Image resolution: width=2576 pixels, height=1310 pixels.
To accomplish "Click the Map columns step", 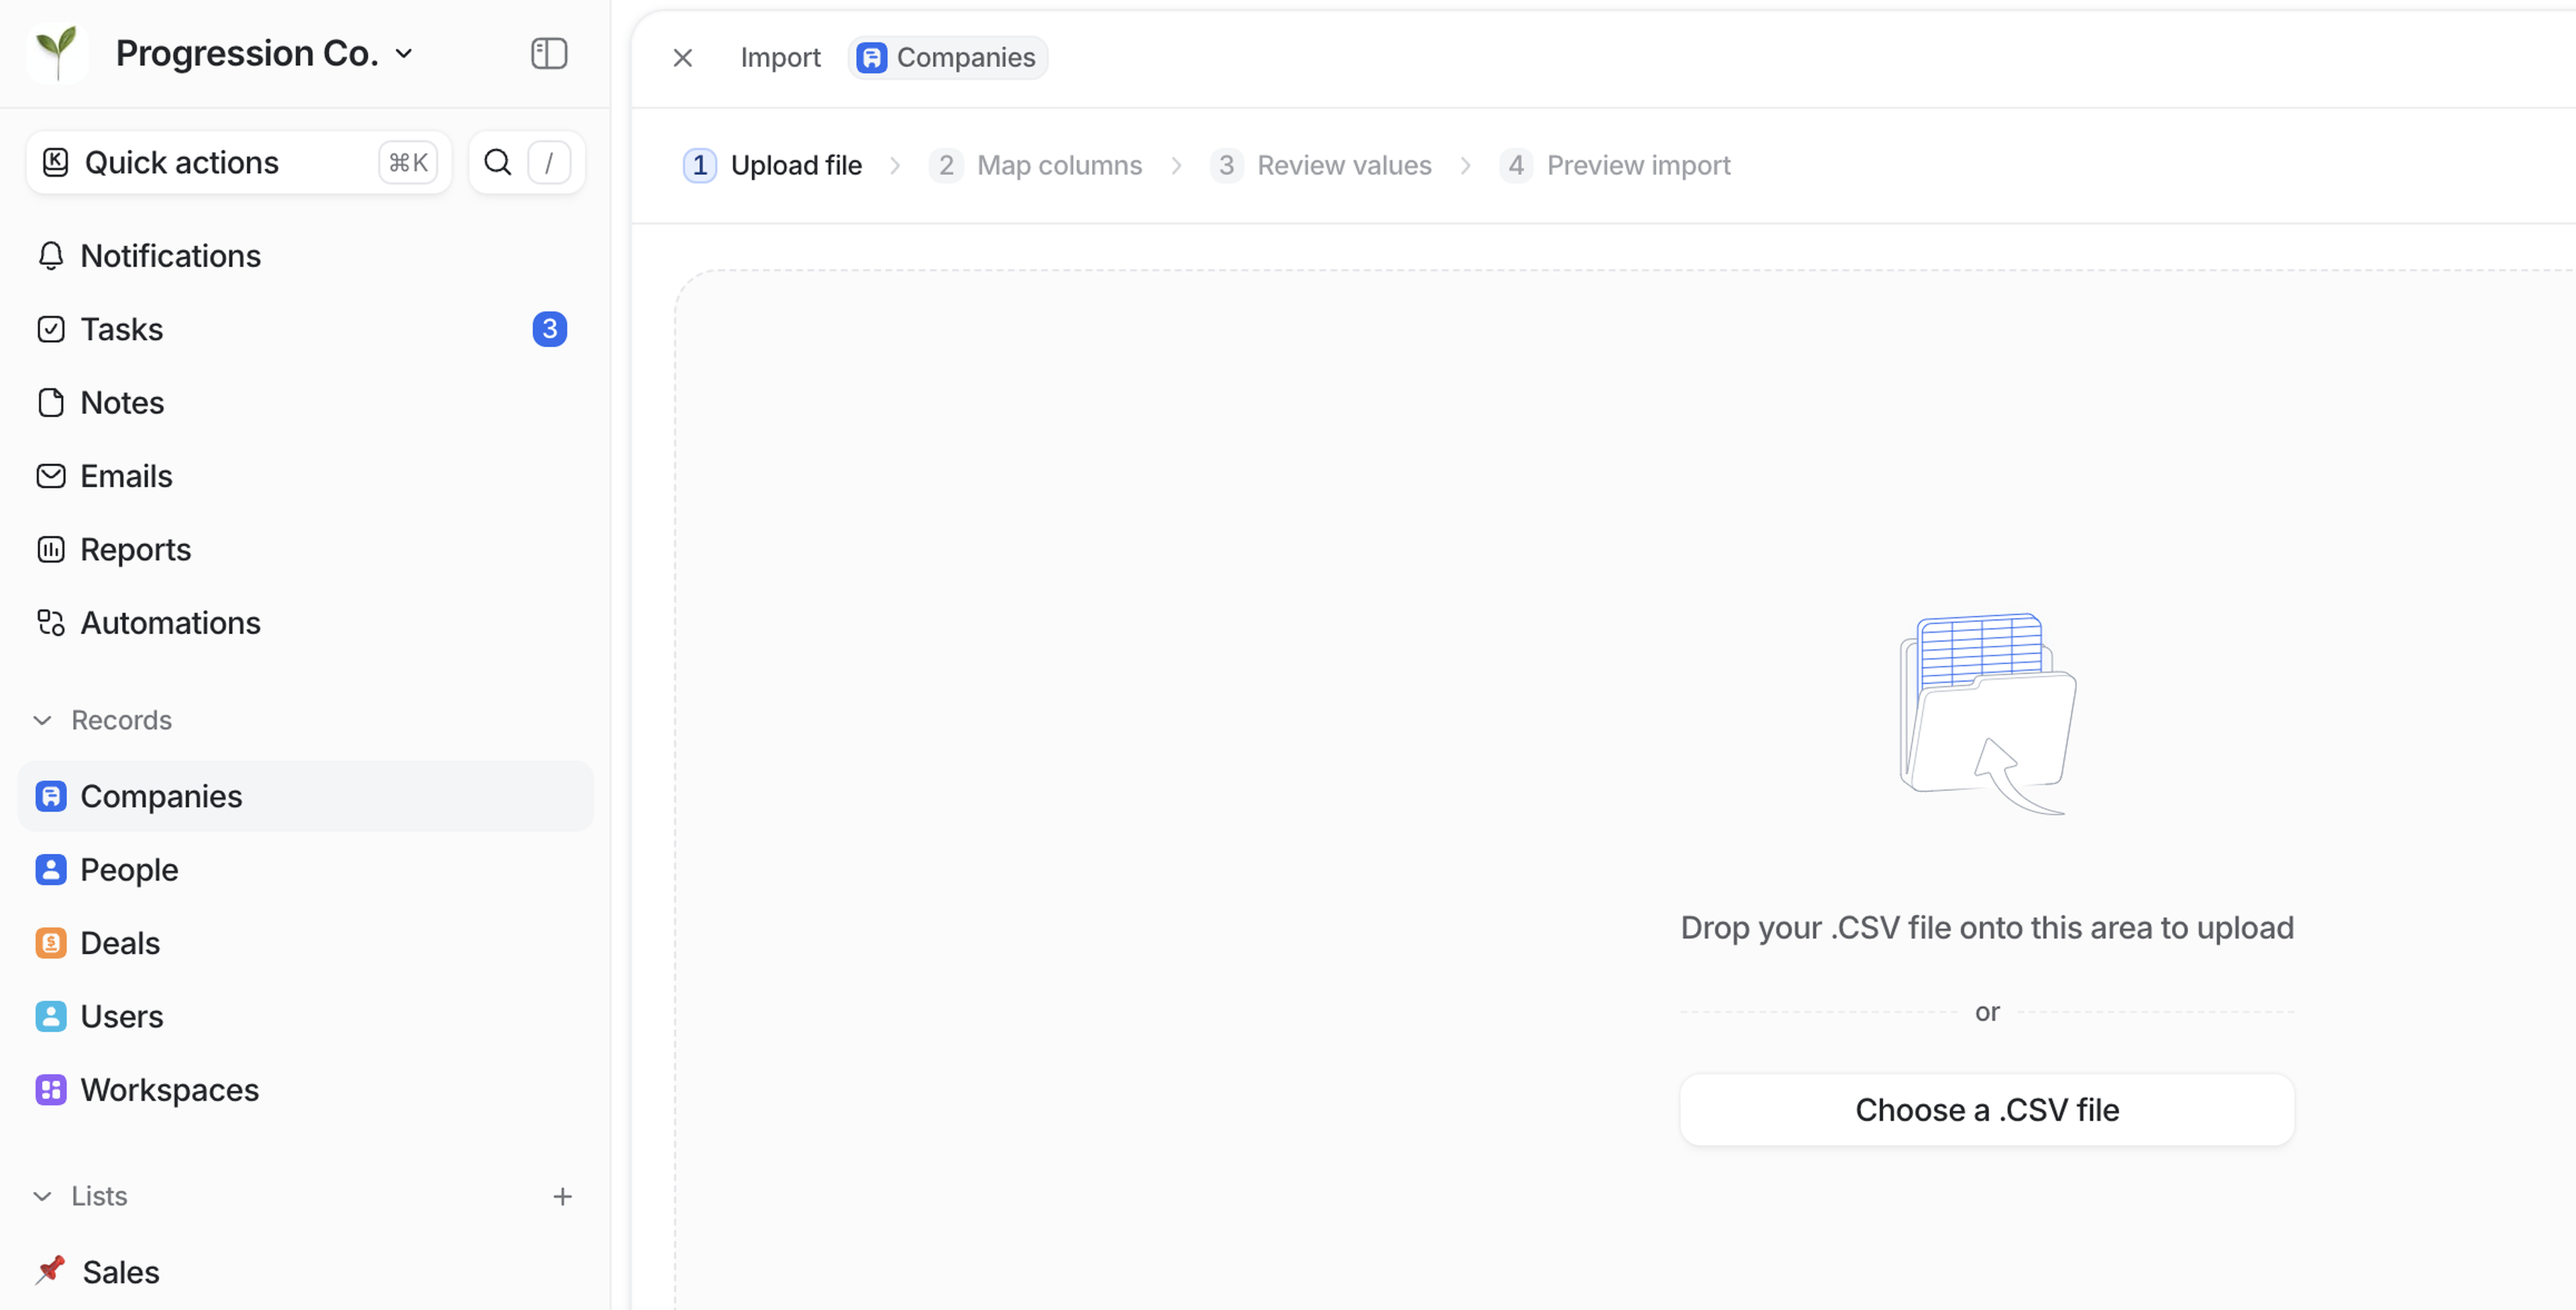I will point(1058,165).
